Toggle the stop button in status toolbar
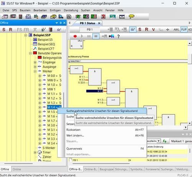 96,37
